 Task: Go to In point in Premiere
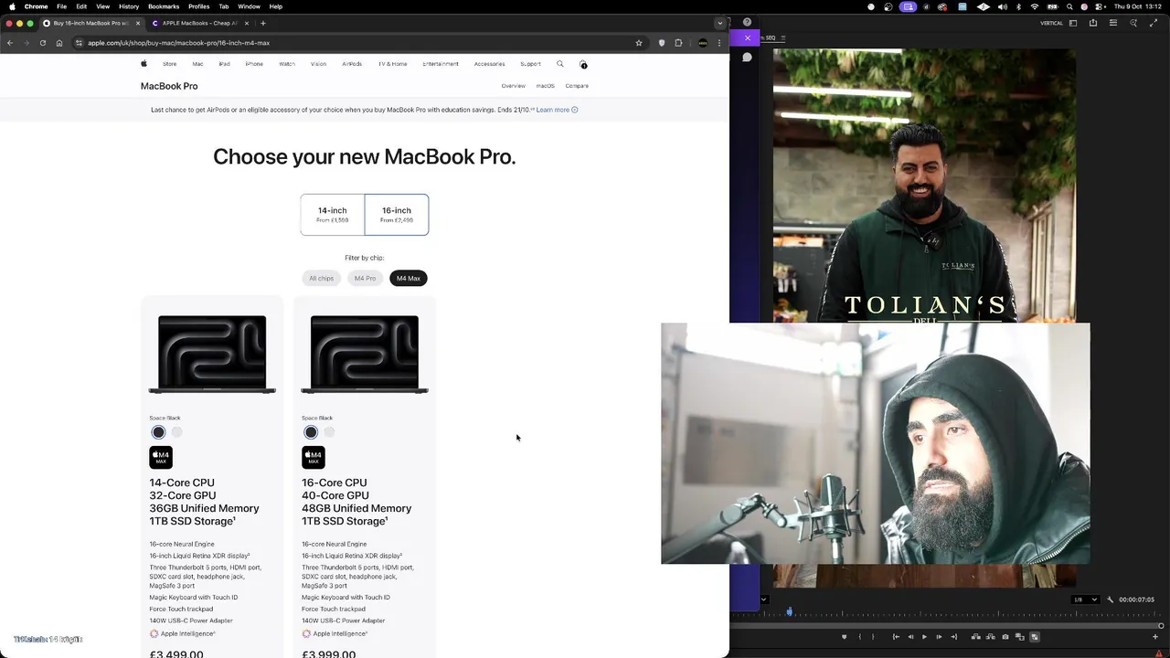click(x=896, y=637)
